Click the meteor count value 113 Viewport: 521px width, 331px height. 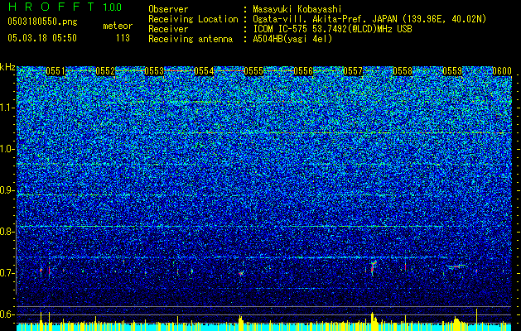point(123,38)
